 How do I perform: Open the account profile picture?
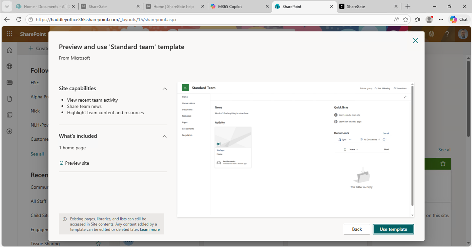[463, 34]
